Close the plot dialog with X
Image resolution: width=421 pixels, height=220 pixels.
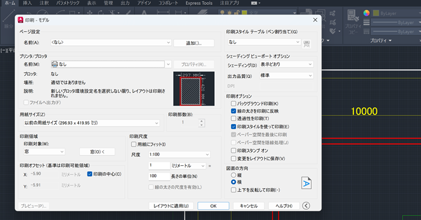click(315, 20)
